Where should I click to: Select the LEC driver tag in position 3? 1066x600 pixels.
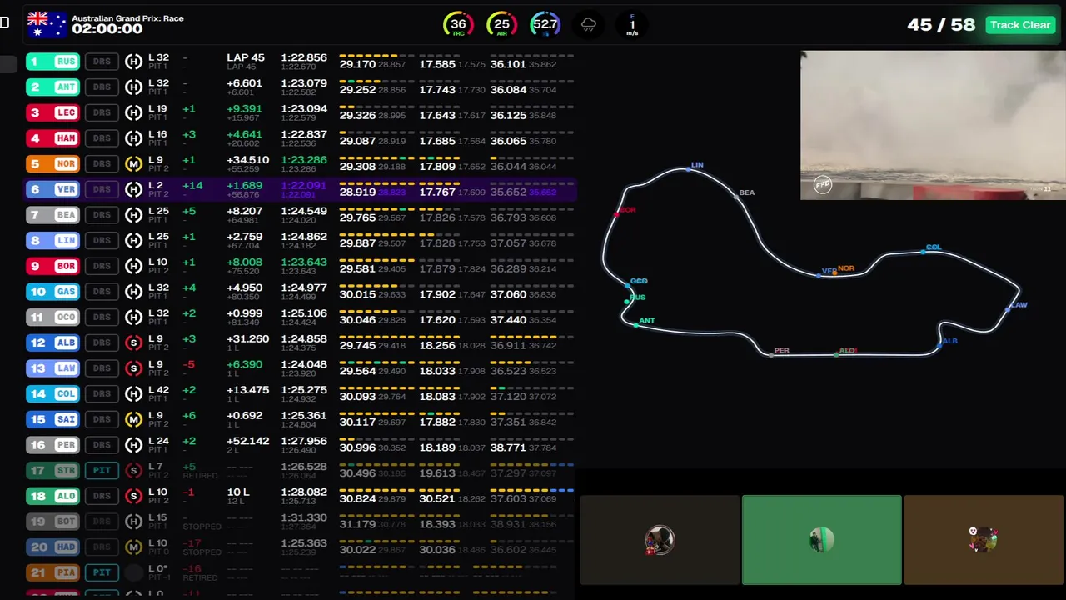coord(52,112)
